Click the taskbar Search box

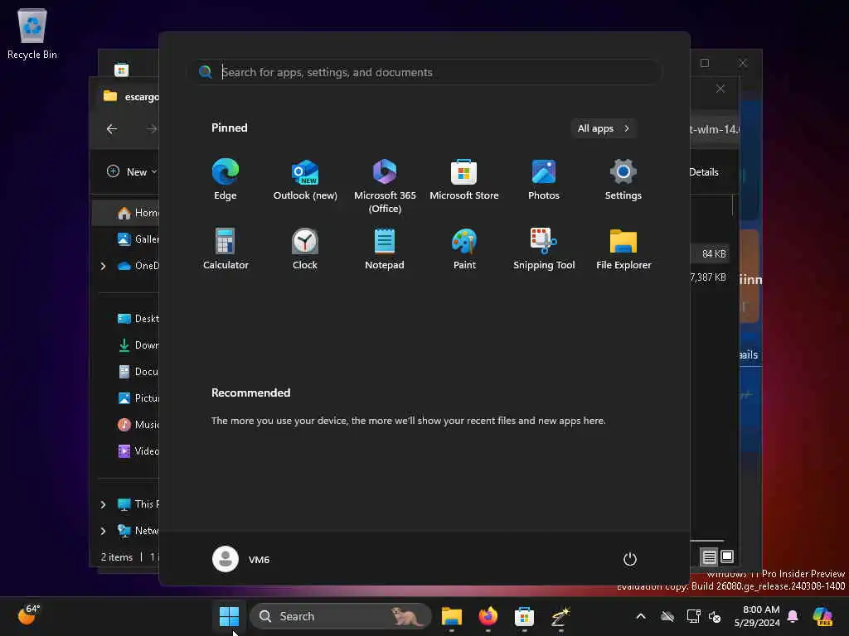click(340, 616)
